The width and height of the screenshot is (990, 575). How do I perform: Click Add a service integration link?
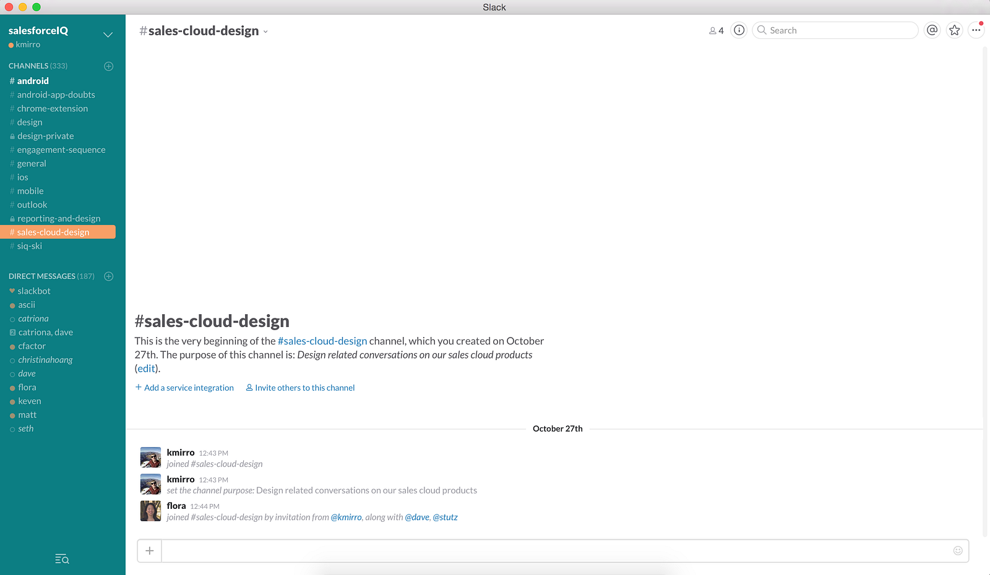pos(184,388)
